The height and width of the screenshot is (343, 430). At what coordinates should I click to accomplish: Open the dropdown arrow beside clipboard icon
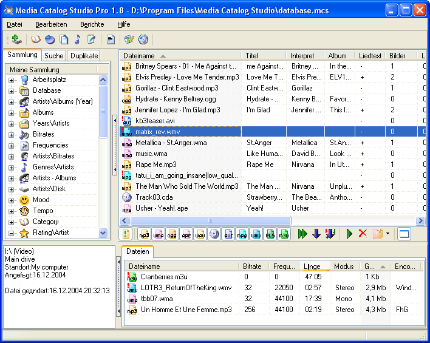[387, 234]
